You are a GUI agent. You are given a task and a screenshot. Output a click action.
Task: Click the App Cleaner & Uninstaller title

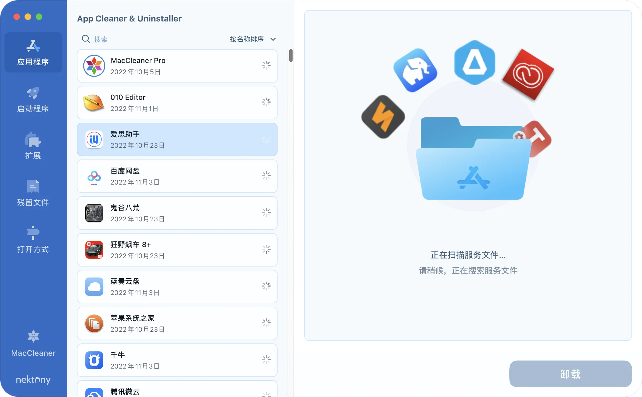click(129, 19)
